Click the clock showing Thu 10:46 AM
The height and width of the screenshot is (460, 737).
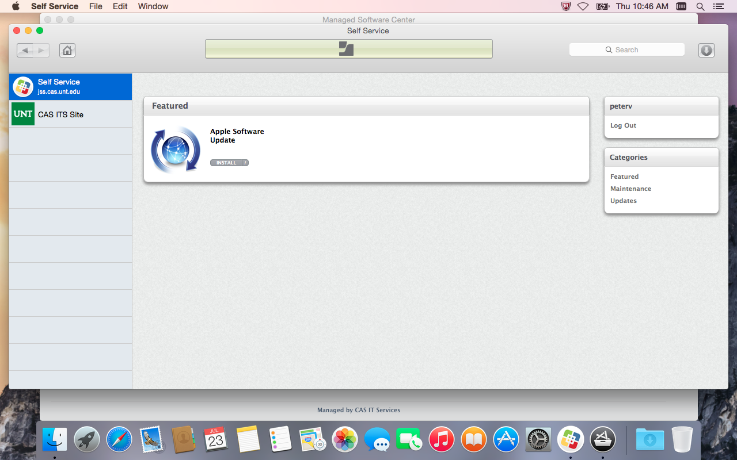(642, 6)
